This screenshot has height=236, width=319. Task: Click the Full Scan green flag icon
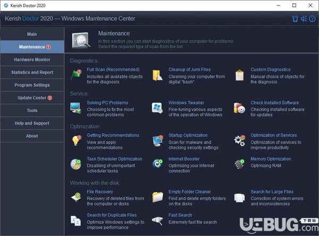[x=76, y=75]
